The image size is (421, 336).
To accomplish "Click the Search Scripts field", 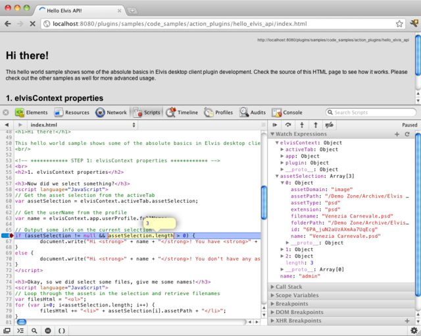I will pyautogui.click(x=371, y=113).
